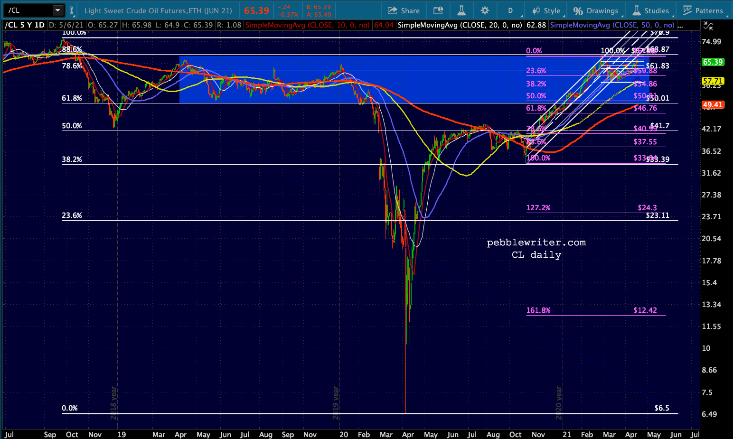Click the 20 year marker on time axis
Viewport: 733px width, 439px height.
[x=344, y=434]
